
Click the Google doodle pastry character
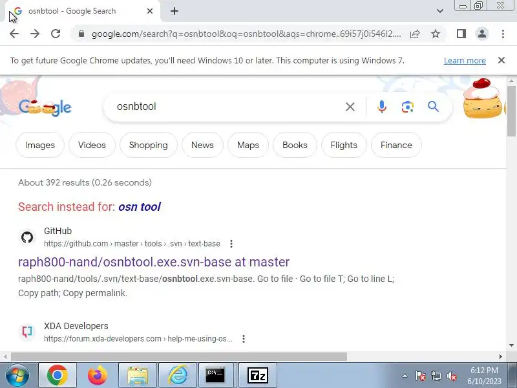click(x=483, y=98)
